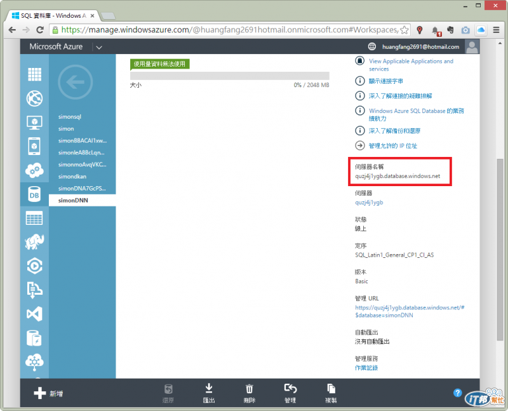Select the SQL 資料庫 browser tab
The height and width of the screenshot is (411, 508).
point(53,15)
